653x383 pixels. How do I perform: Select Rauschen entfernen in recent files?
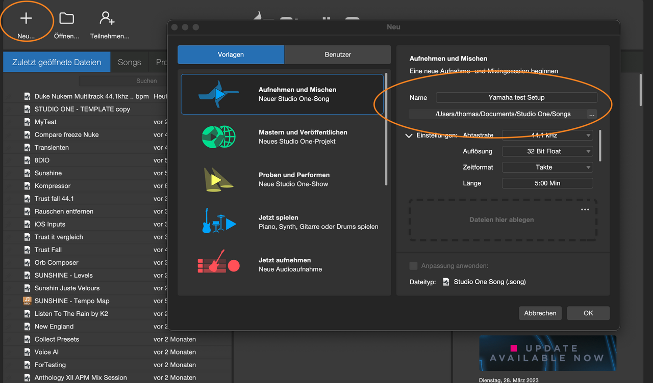(64, 211)
